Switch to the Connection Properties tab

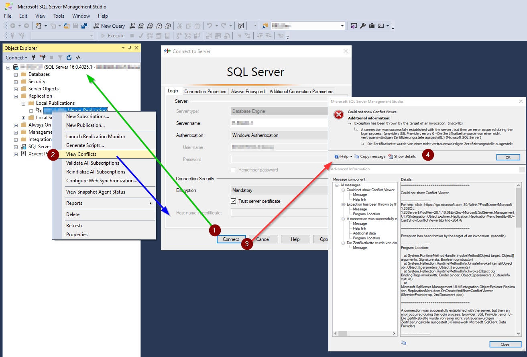206,92
